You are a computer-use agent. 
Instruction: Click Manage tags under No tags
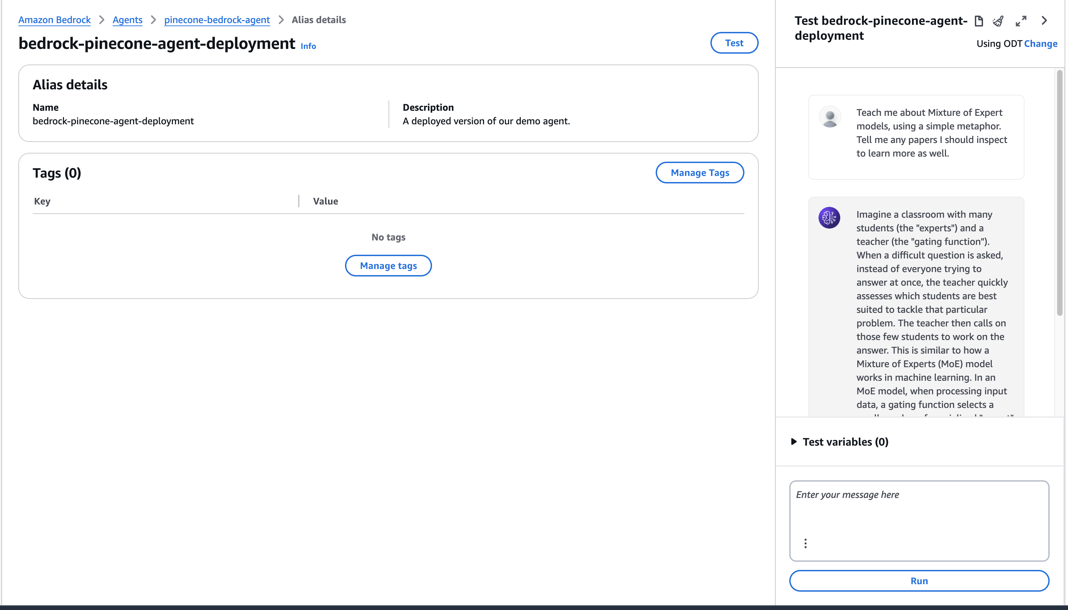point(388,266)
